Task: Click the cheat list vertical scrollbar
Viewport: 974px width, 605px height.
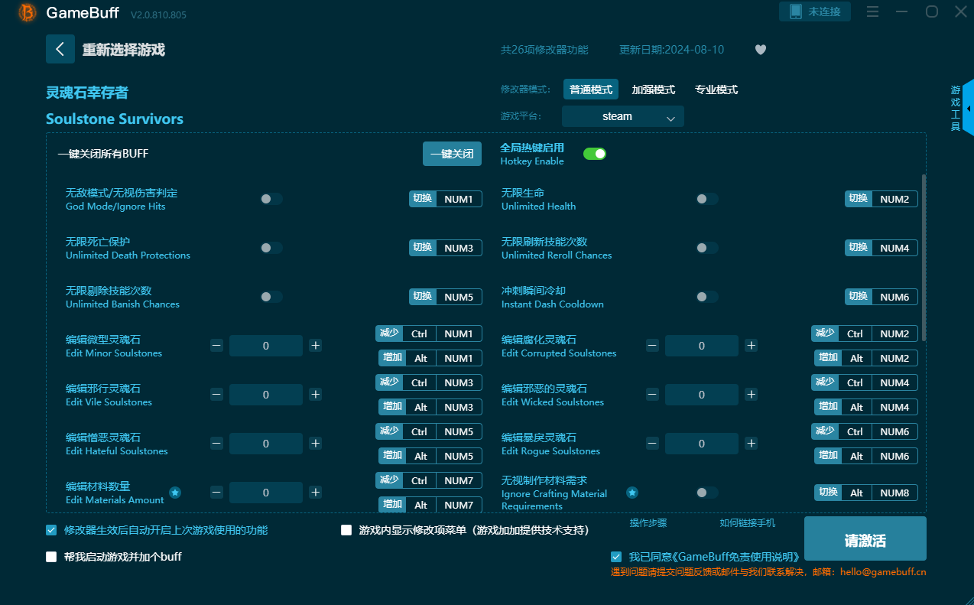Action: 924,256
